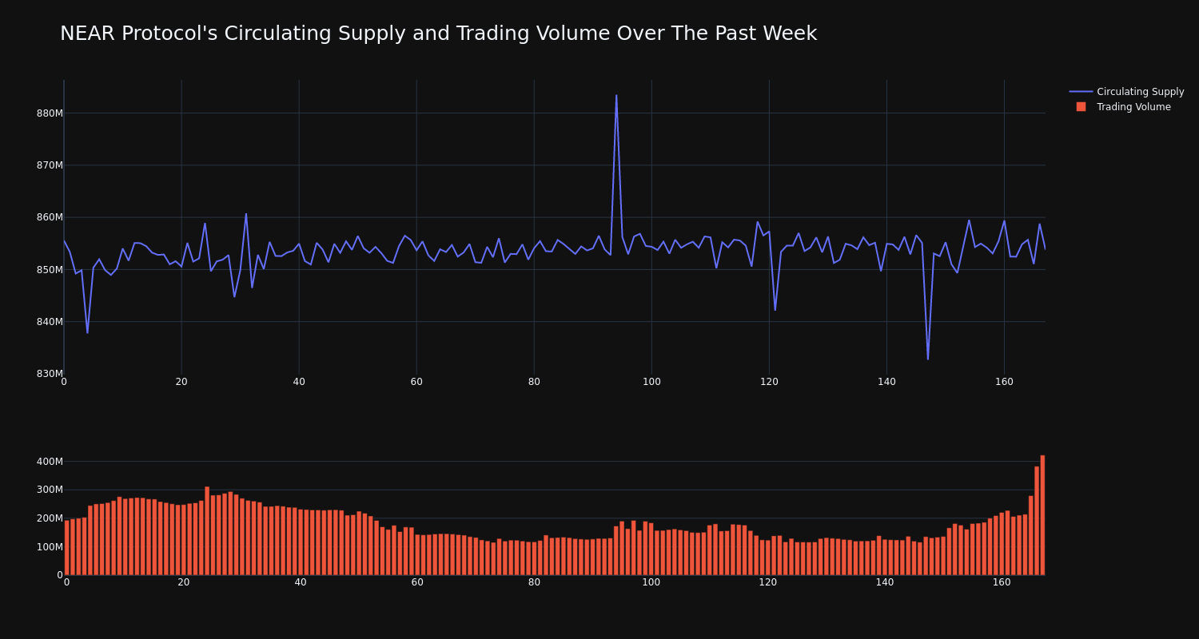Viewport: 1199px width, 639px height.
Task: Click the 200M volume axis label
Action: click(x=50, y=518)
